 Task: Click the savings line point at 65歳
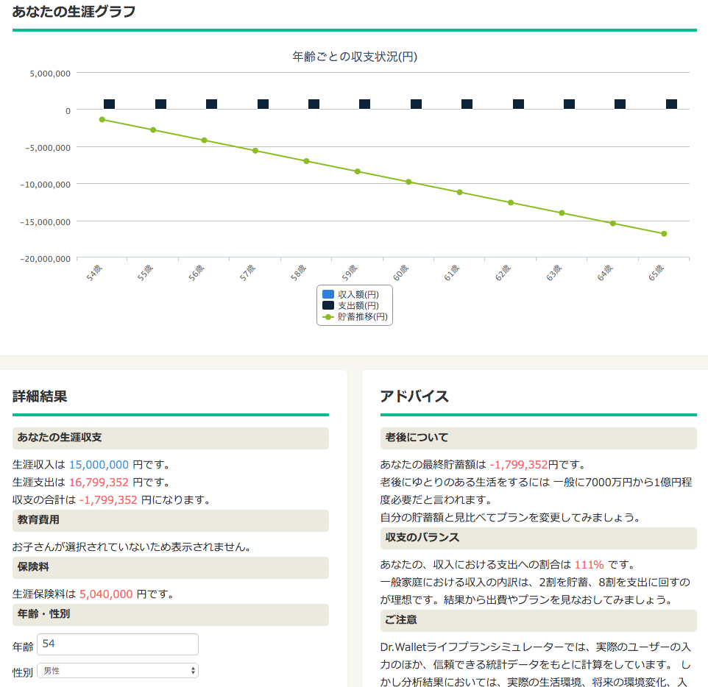pyautogui.click(x=664, y=234)
